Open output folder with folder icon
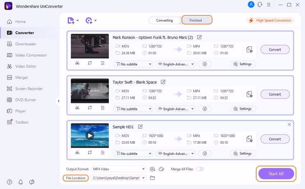The width and height of the screenshot is (305, 189). 152,178
